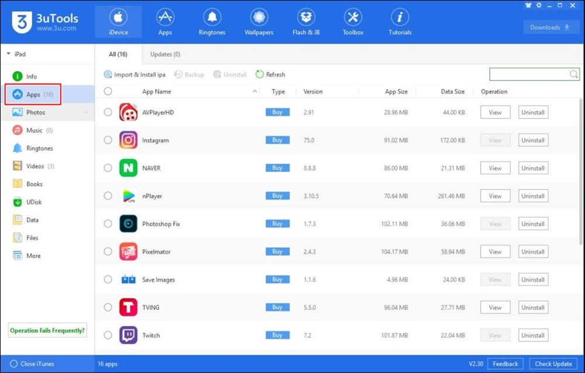Image resolution: width=585 pixels, height=373 pixels.
Task: Click the Instagram app icon
Action: [128, 140]
